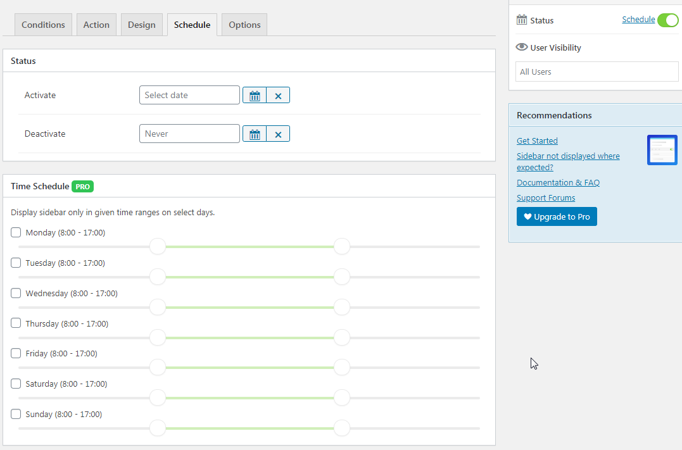Image resolution: width=682 pixels, height=450 pixels.
Task: Check the Wednesday schedule checkbox
Action: pyautogui.click(x=16, y=294)
